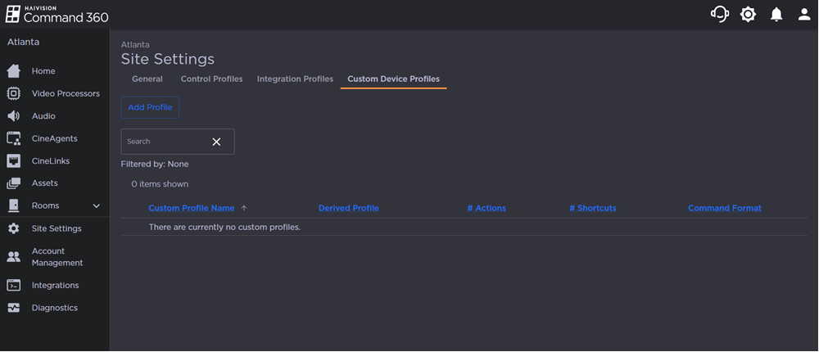Sort by # Shortcuts column
This screenshot has width=819, height=352.
tap(593, 208)
